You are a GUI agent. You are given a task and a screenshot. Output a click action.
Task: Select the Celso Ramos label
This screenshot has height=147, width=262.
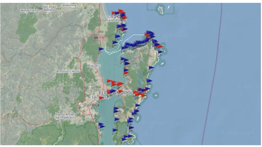click(x=117, y=20)
